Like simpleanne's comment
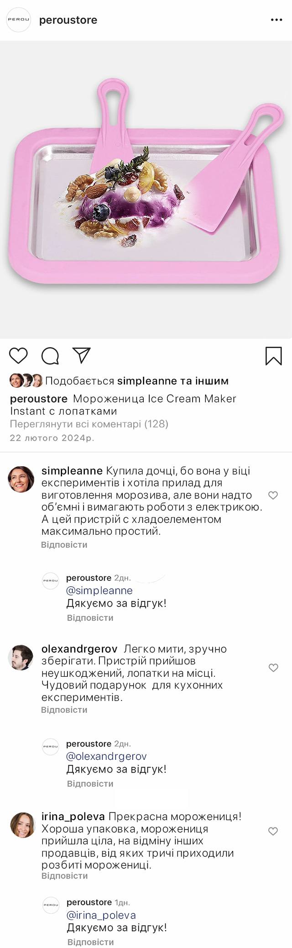Screen dimensions: 292x948 point(273,495)
